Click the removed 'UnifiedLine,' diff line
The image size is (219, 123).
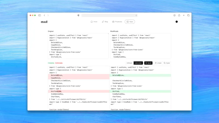click(79, 91)
